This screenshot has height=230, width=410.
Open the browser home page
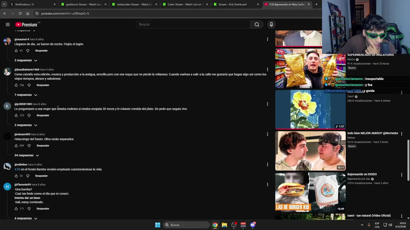pos(28,13)
